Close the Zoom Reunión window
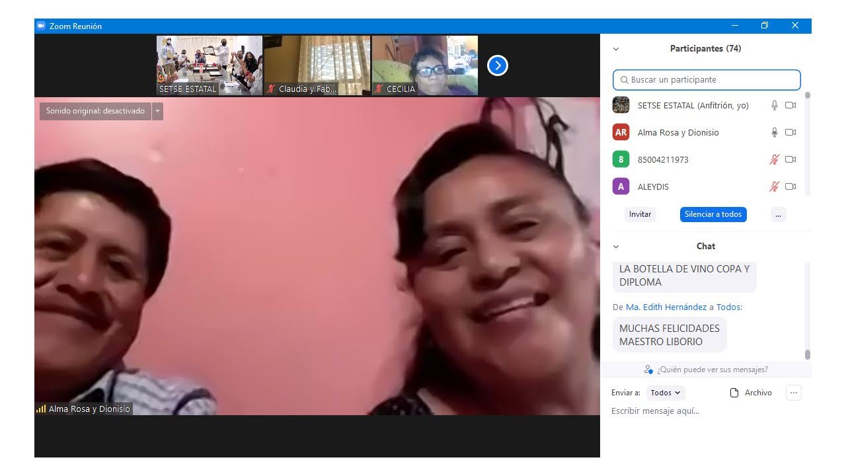Viewport: 846px width, 476px height. (x=795, y=26)
